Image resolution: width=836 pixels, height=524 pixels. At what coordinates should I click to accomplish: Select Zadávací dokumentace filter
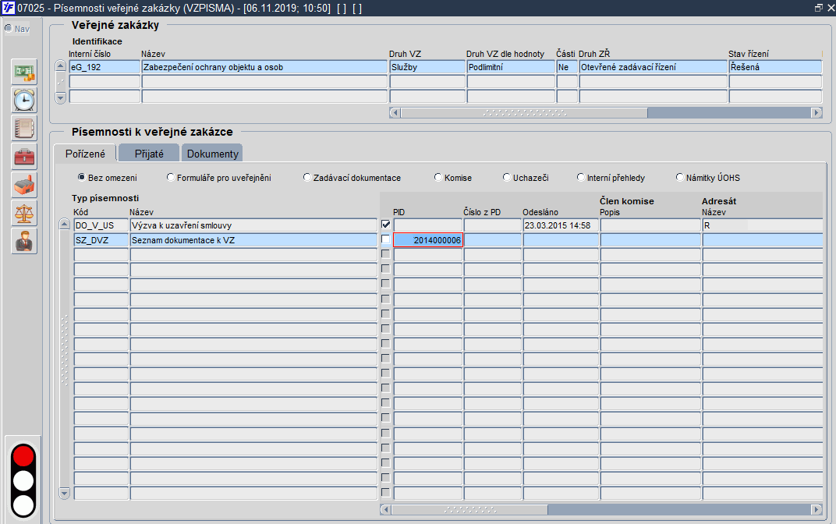307,177
